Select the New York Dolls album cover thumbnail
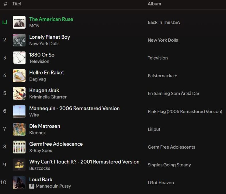 pyautogui.click(x=19, y=40)
